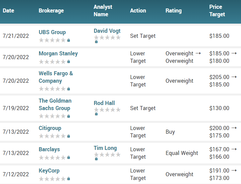Click the lock icon beside UBS Group stars
The width and height of the screenshot is (241, 184).
click(69, 40)
